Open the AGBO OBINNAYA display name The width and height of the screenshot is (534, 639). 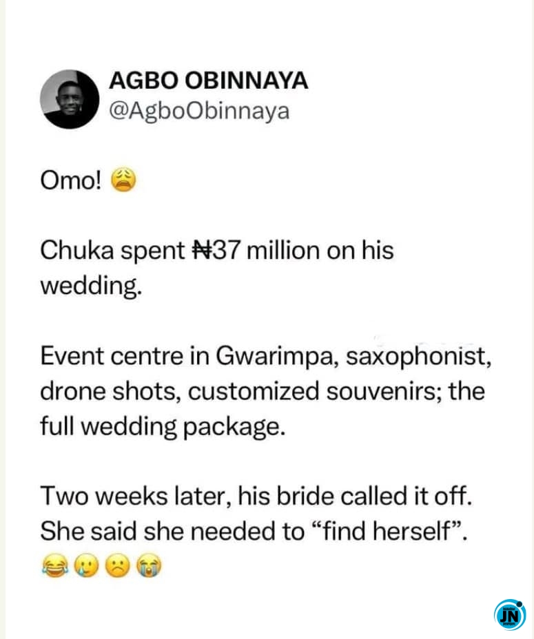(208, 81)
